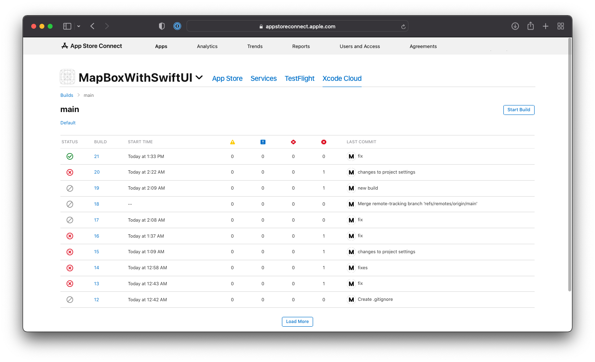
Task: Click the MapBoxWithSwiftUI app icon placeholder
Action: click(67, 77)
